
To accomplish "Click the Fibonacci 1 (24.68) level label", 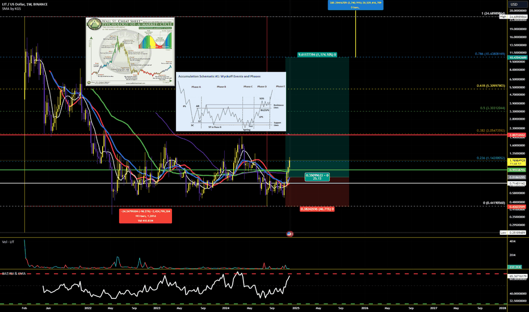I will click(493, 14).
